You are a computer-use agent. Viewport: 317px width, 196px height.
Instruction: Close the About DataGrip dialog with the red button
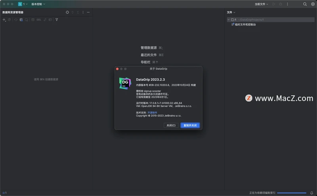[x=117, y=69]
